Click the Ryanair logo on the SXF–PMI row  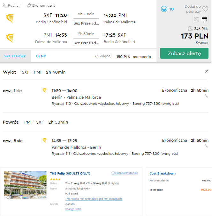pos(10,18)
